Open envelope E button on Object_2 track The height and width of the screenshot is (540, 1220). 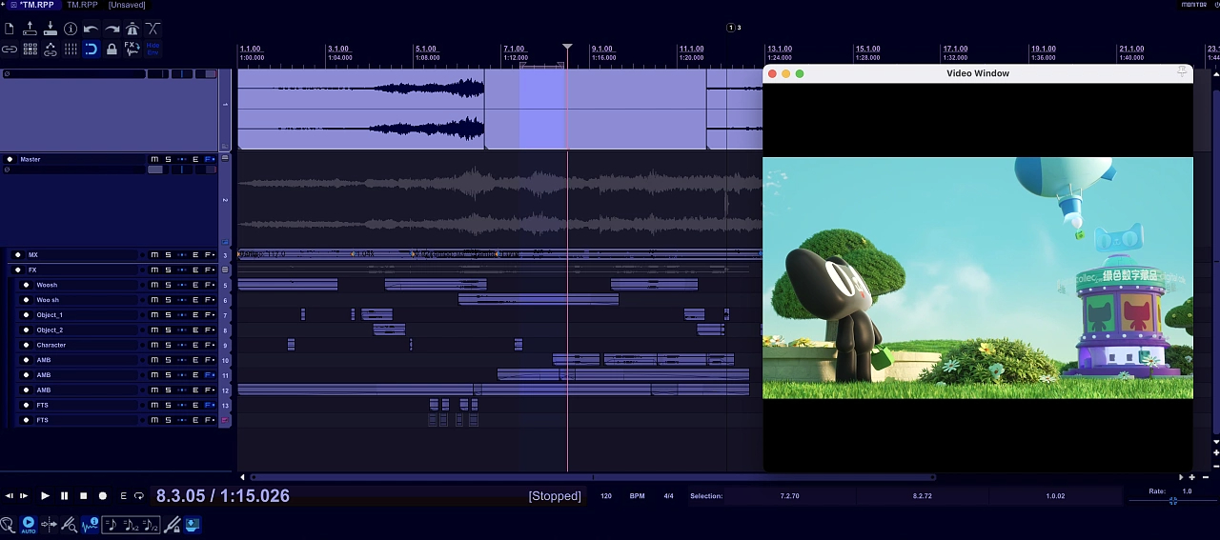pyautogui.click(x=195, y=330)
